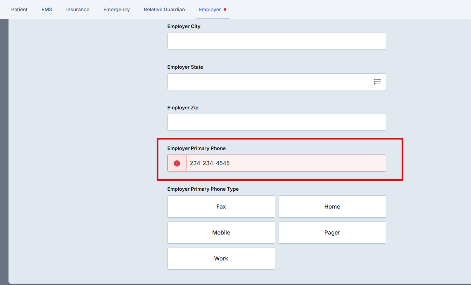
Task: Click the red error icon in phone field
Action: coord(177,163)
